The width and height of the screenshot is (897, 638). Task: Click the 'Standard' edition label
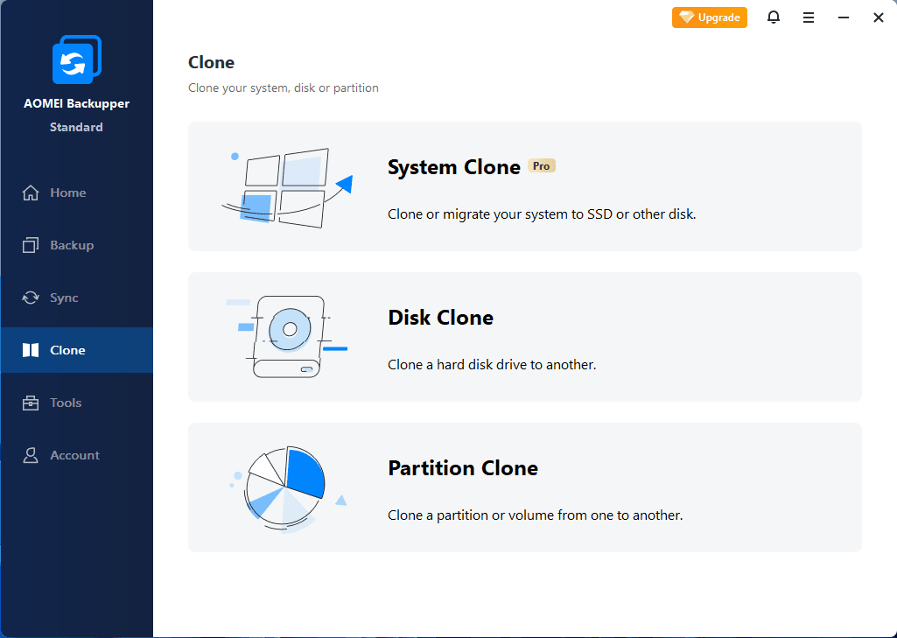click(x=77, y=127)
